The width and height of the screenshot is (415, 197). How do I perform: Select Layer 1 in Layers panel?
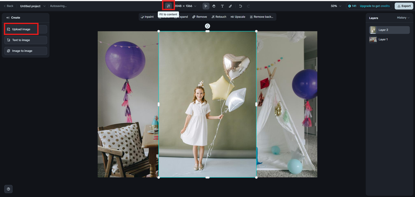[x=389, y=40]
